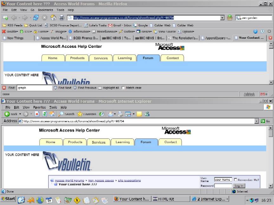This screenshot has width=274, height=205.
Task: Click Internet Explorer Mail icon
Action: click(111, 114)
